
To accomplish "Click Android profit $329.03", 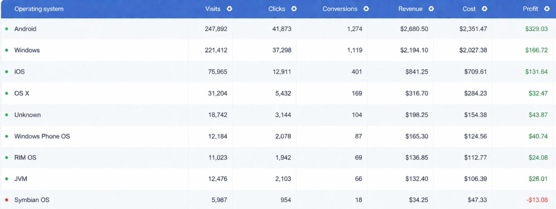I will (x=536, y=29).
